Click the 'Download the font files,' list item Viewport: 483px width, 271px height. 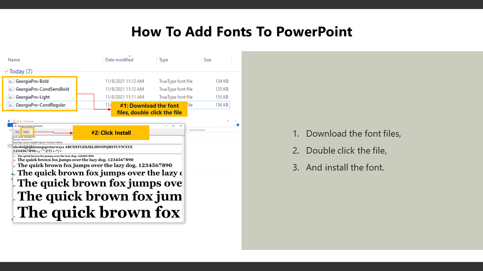354,134
